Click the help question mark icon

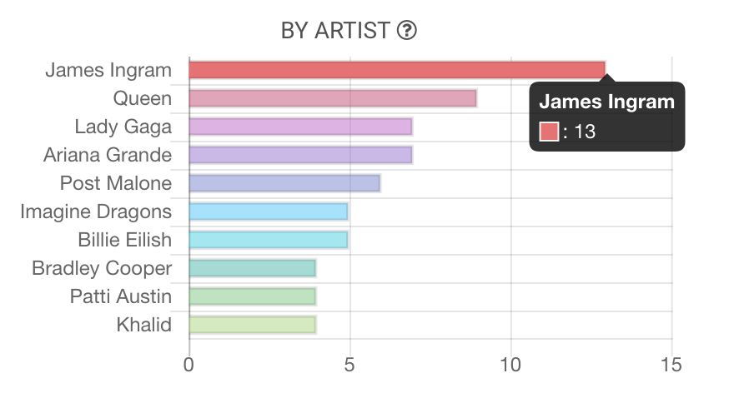(407, 32)
